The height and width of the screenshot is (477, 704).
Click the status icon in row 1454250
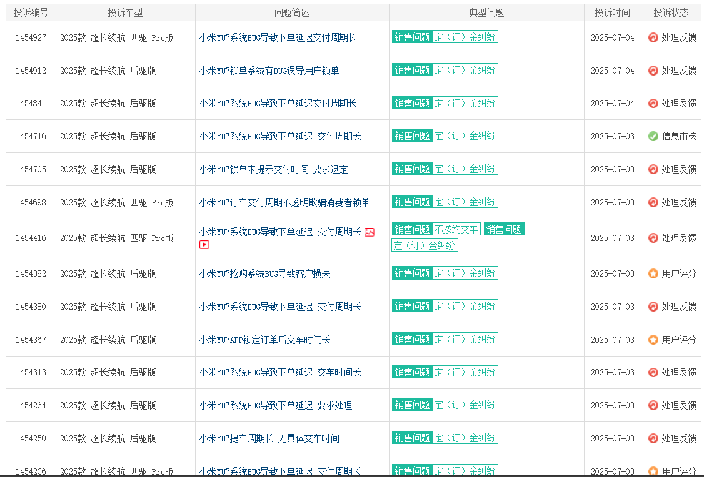[x=653, y=438]
